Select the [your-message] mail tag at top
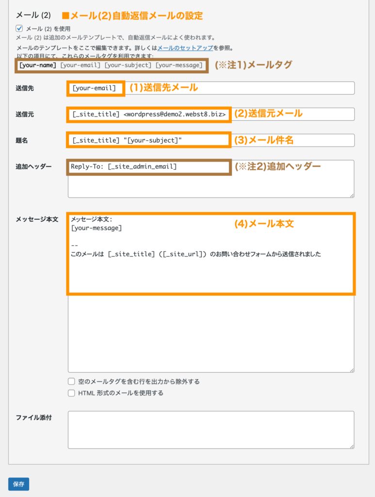 (179, 65)
